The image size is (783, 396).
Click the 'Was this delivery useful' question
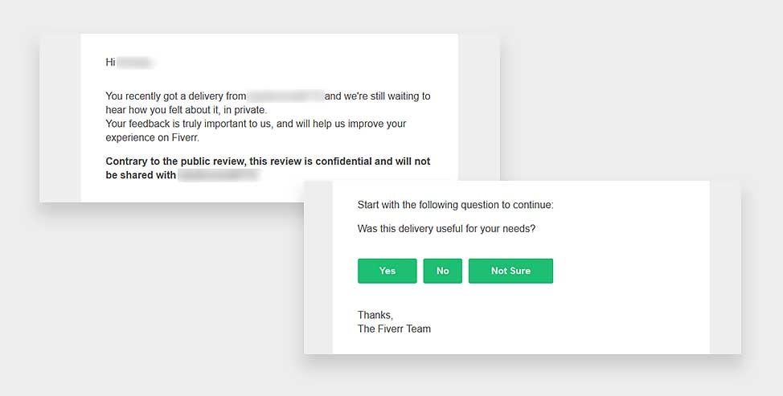click(x=446, y=229)
